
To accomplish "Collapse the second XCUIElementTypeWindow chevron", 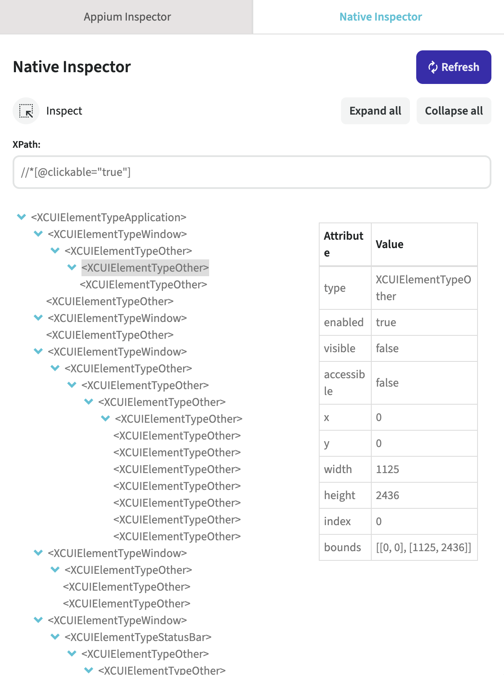I will tap(38, 318).
